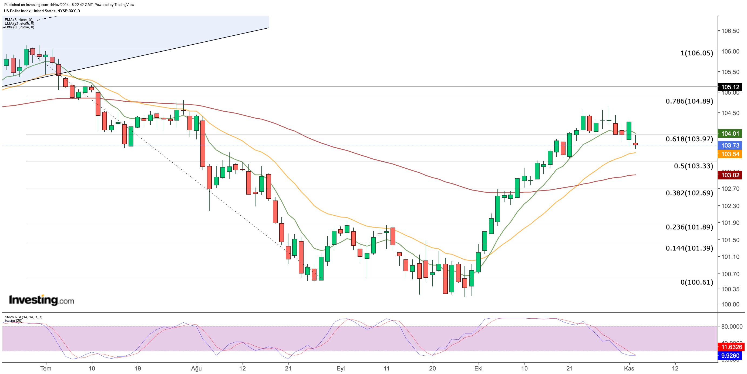Click the 19 date label after Tem
This screenshot has width=747, height=374.
coord(138,369)
